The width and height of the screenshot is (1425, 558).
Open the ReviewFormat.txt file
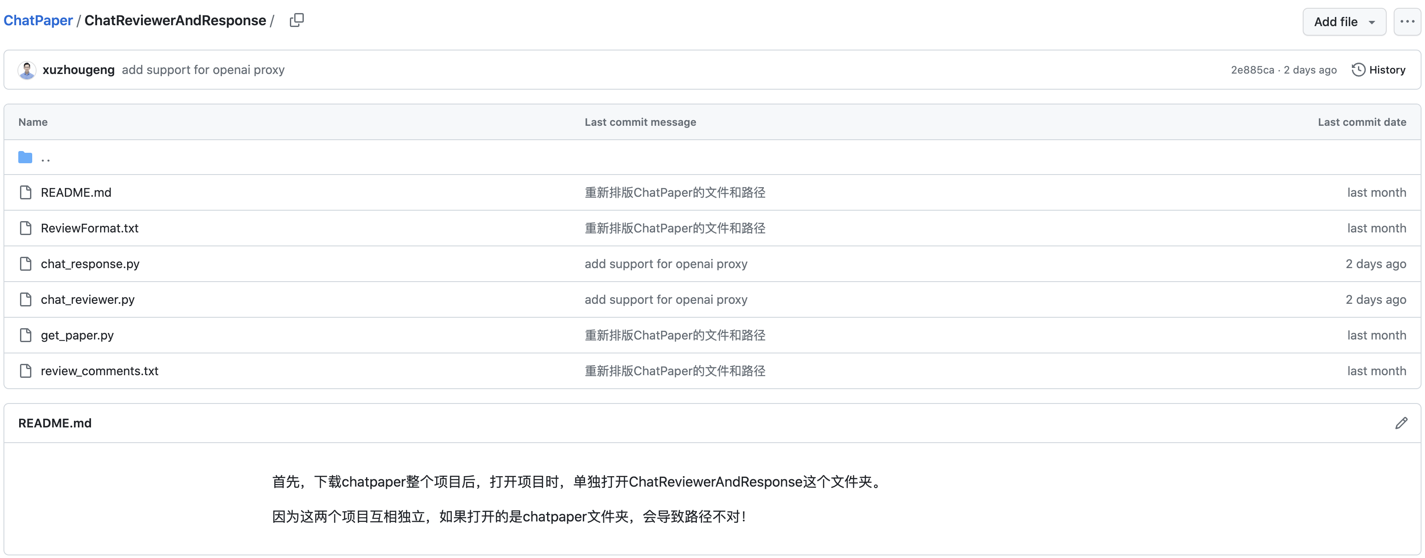90,228
